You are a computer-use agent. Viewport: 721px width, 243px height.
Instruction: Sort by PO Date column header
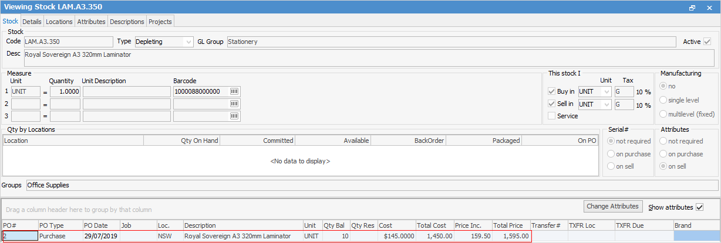(x=101, y=225)
